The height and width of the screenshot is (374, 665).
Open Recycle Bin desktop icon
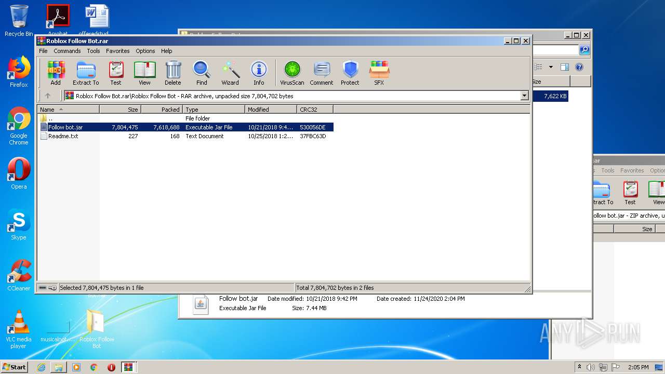pos(19,21)
